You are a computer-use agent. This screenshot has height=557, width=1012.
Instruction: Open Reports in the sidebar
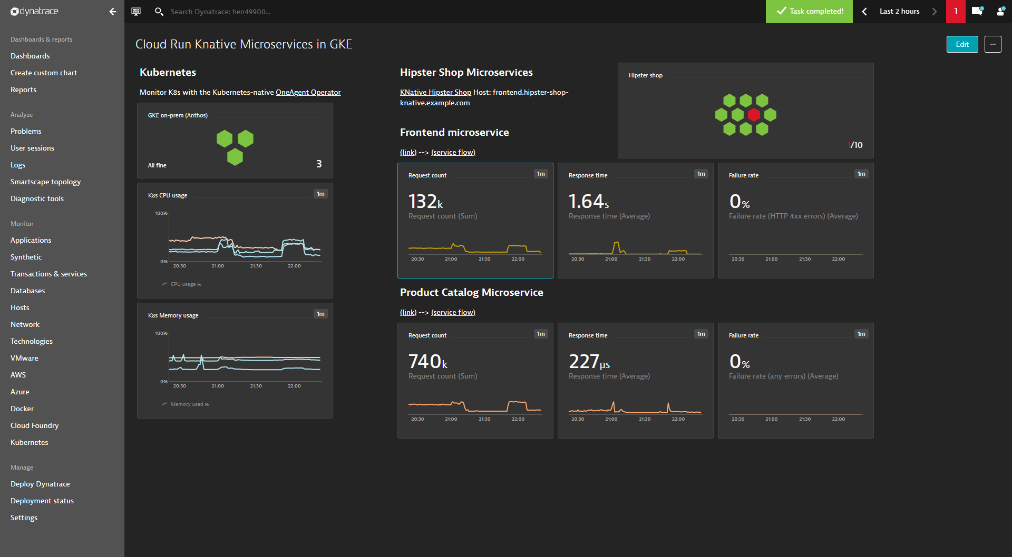(x=24, y=89)
